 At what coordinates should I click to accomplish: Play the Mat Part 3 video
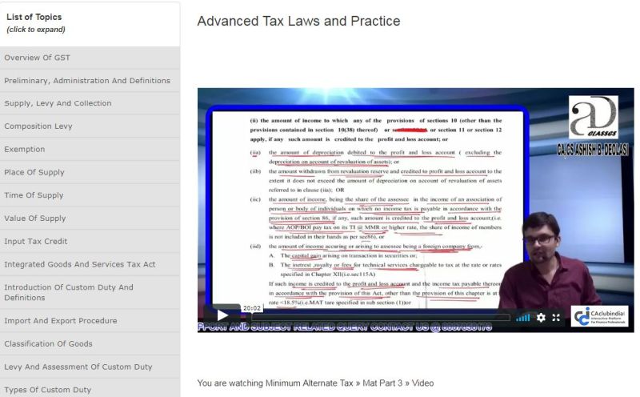pyautogui.click(x=222, y=315)
